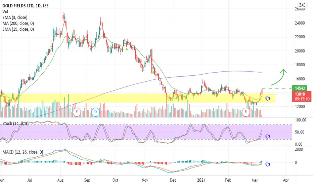Click the 24000 price axis value

(300, 23)
